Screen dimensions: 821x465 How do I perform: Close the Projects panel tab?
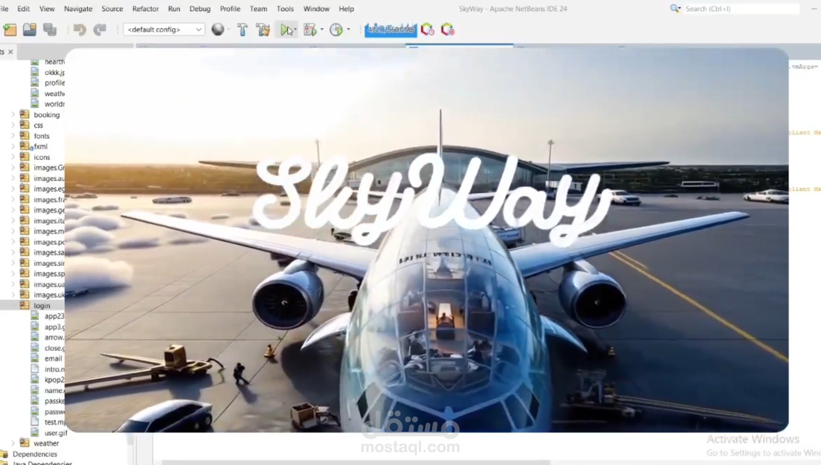pyautogui.click(x=10, y=52)
